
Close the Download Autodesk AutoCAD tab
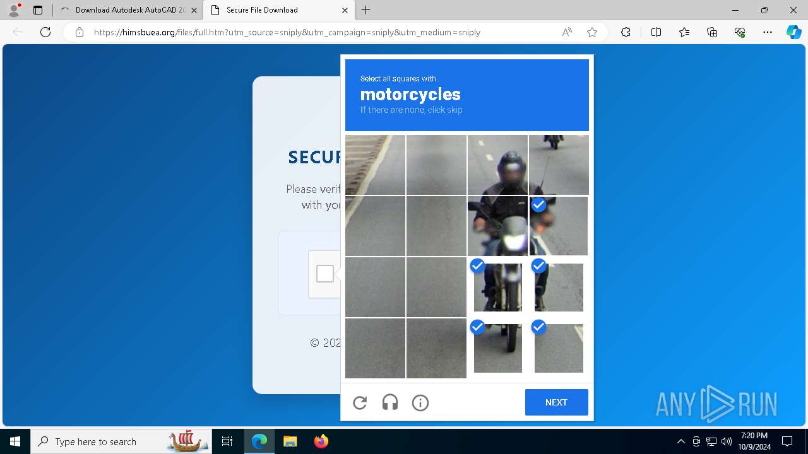[194, 10]
